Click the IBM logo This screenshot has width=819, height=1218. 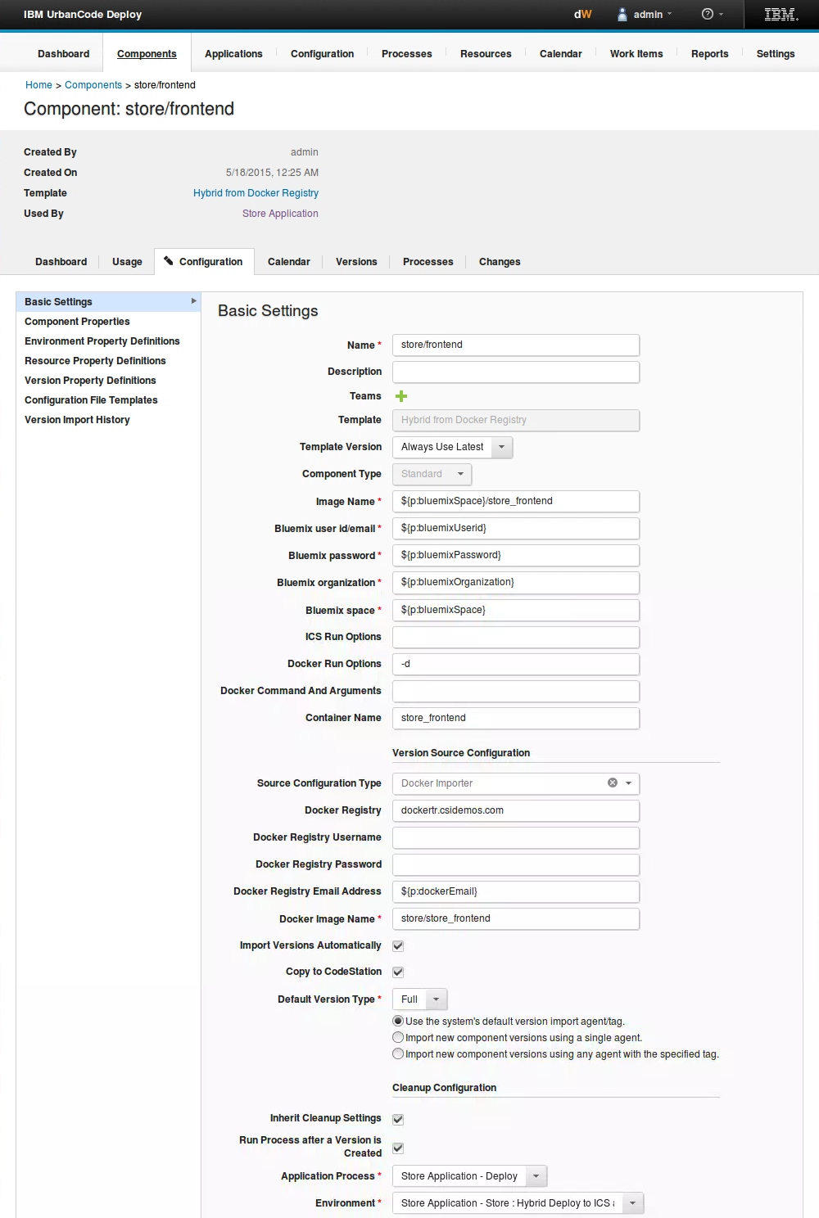[781, 14]
